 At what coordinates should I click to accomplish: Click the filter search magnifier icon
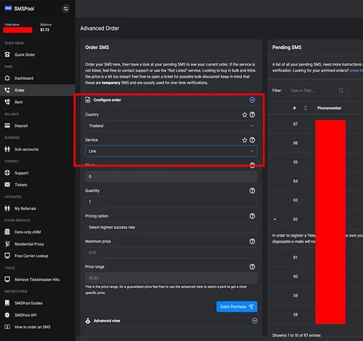[x=341, y=90]
